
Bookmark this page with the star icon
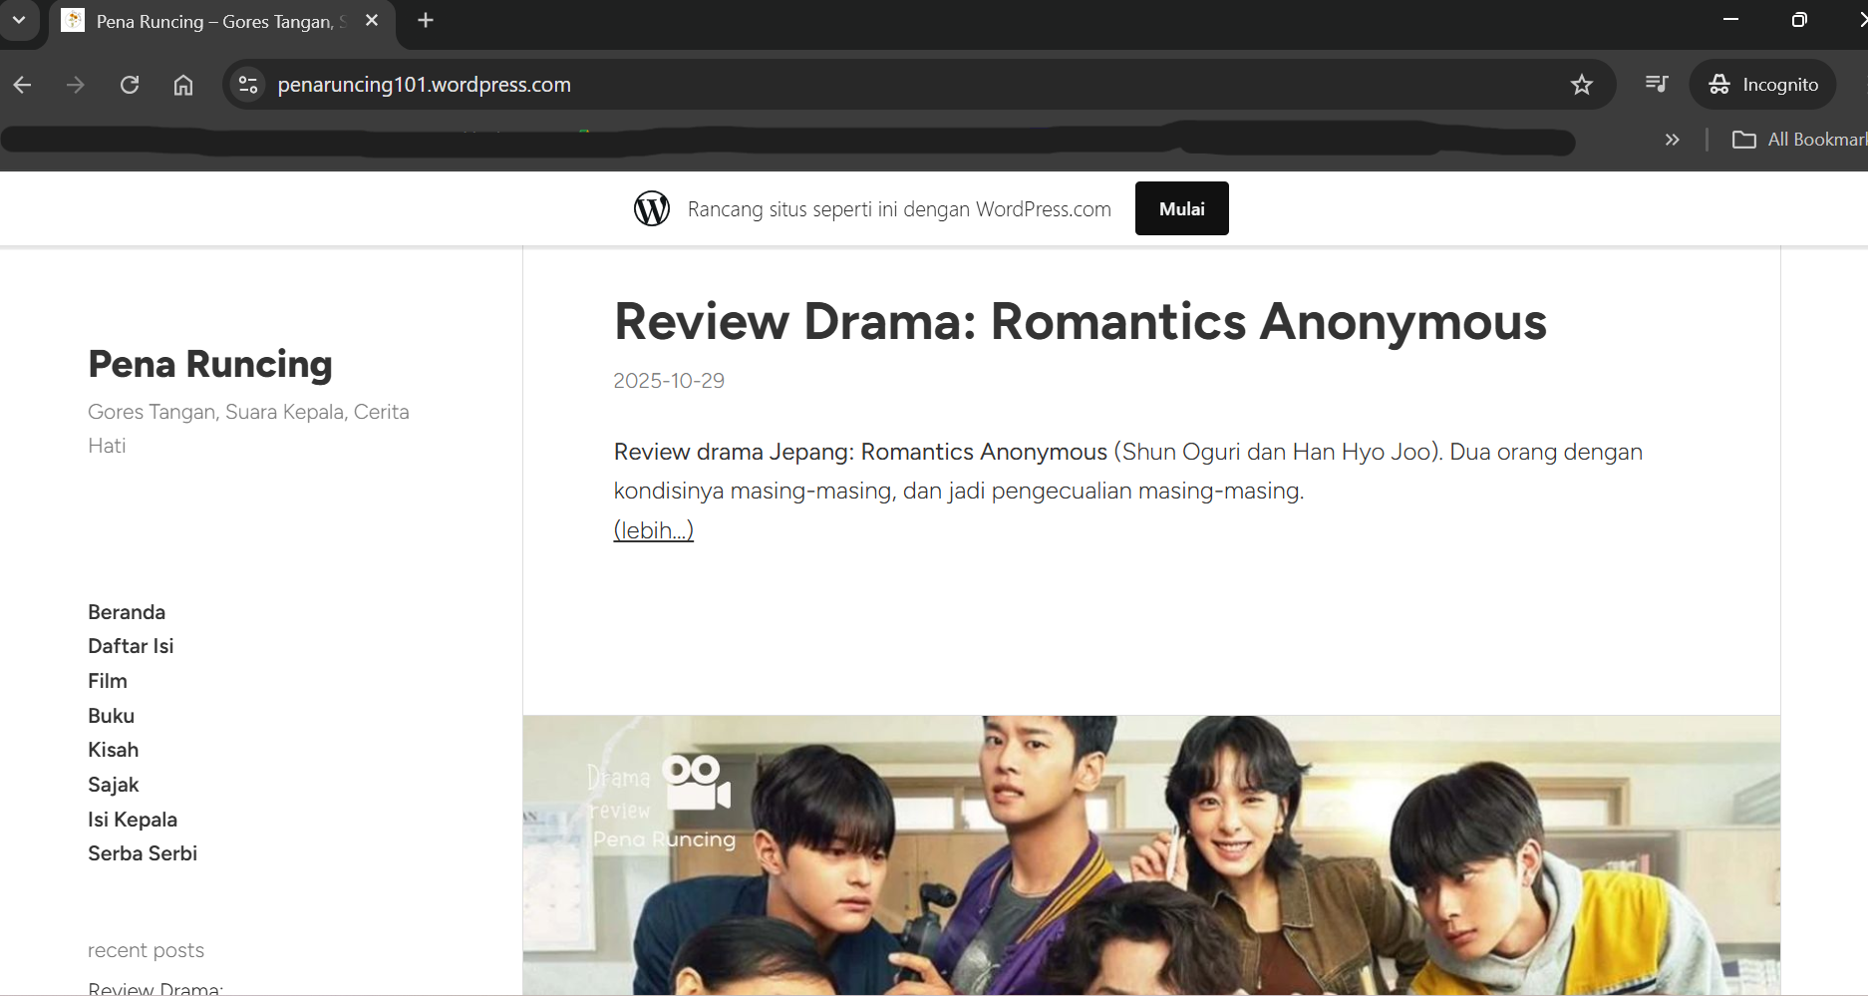pyautogui.click(x=1581, y=85)
